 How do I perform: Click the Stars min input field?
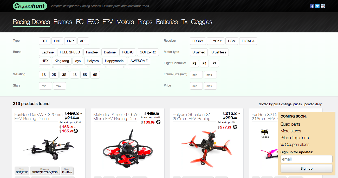click(x=45, y=86)
